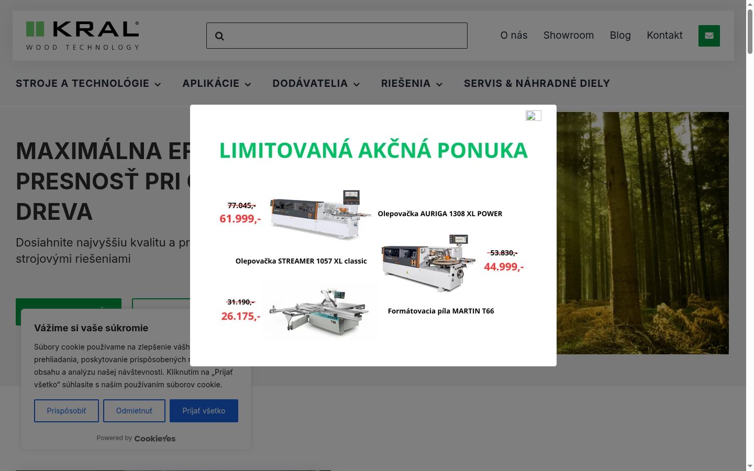This screenshot has width=754, height=471.
Task: Close the promotional popup
Action: 534,116
